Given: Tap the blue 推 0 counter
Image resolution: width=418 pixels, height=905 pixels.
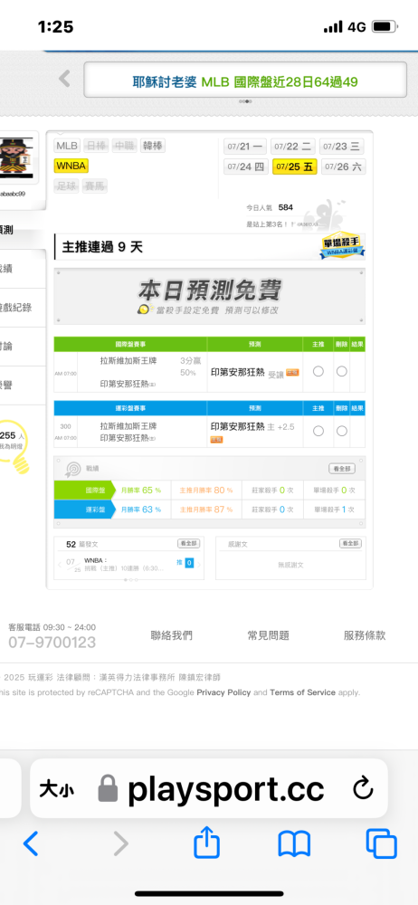Looking at the screenshot, I should [185, 563].
